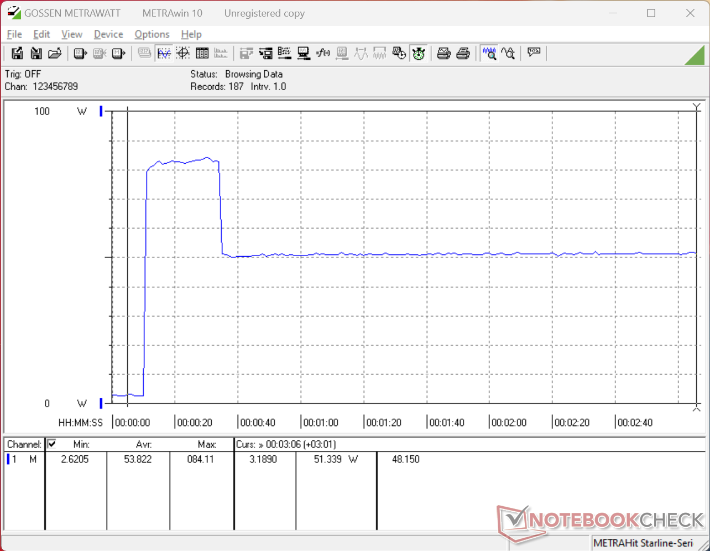Click the Min value 2.6205

click(x=75, y=459)
